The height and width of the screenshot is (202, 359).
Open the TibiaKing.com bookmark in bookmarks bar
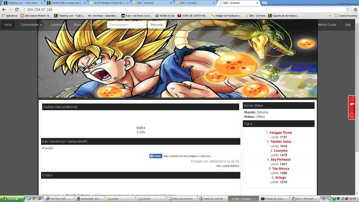69,16
